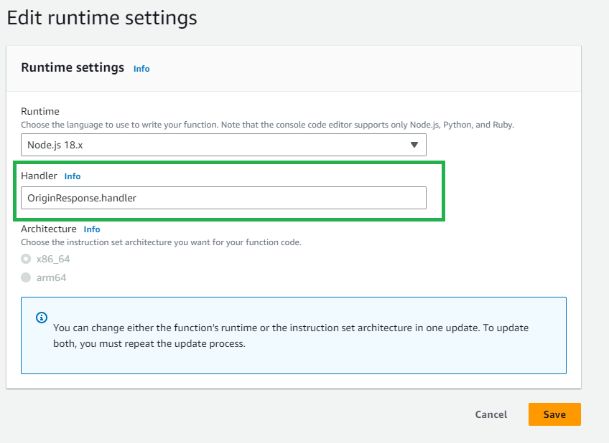609x443 pixels.
Task: Click the instruction set architecture description
Action: (161, 242)
